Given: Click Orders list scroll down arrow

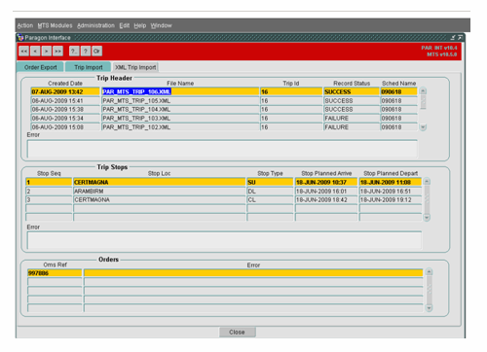Looking at the screenshot, I should click(429, 308).
